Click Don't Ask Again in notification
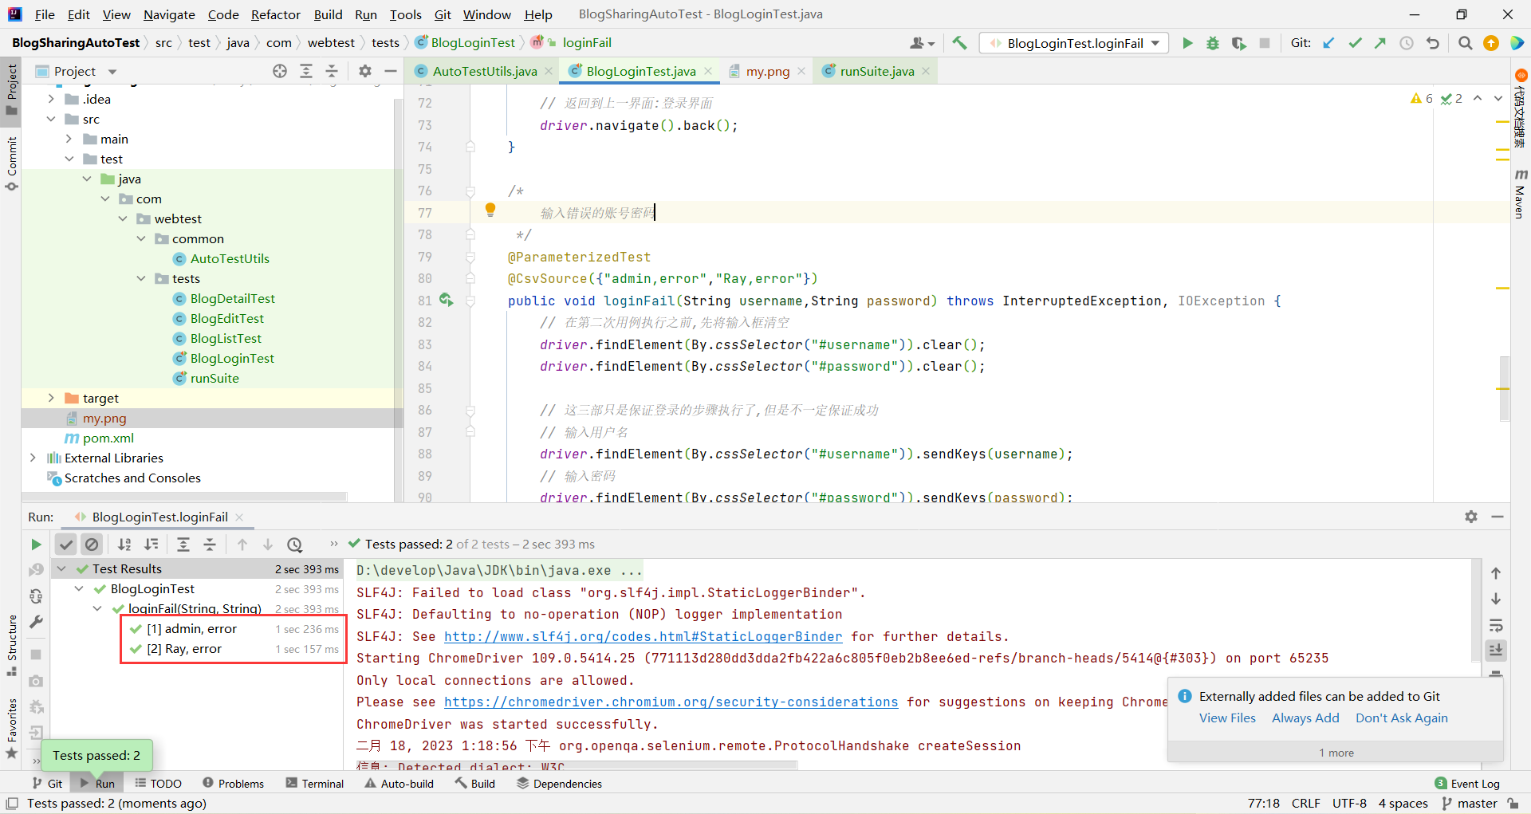This screenshot has height=814, width=1531. tap(1401, 718)
